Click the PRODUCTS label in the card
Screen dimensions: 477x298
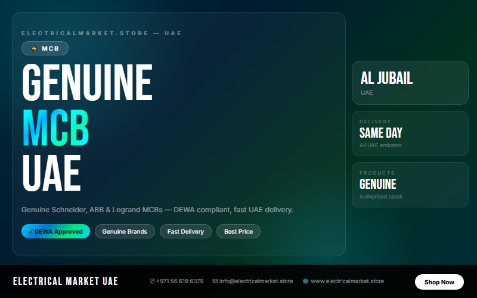click(x=377, y=173)
